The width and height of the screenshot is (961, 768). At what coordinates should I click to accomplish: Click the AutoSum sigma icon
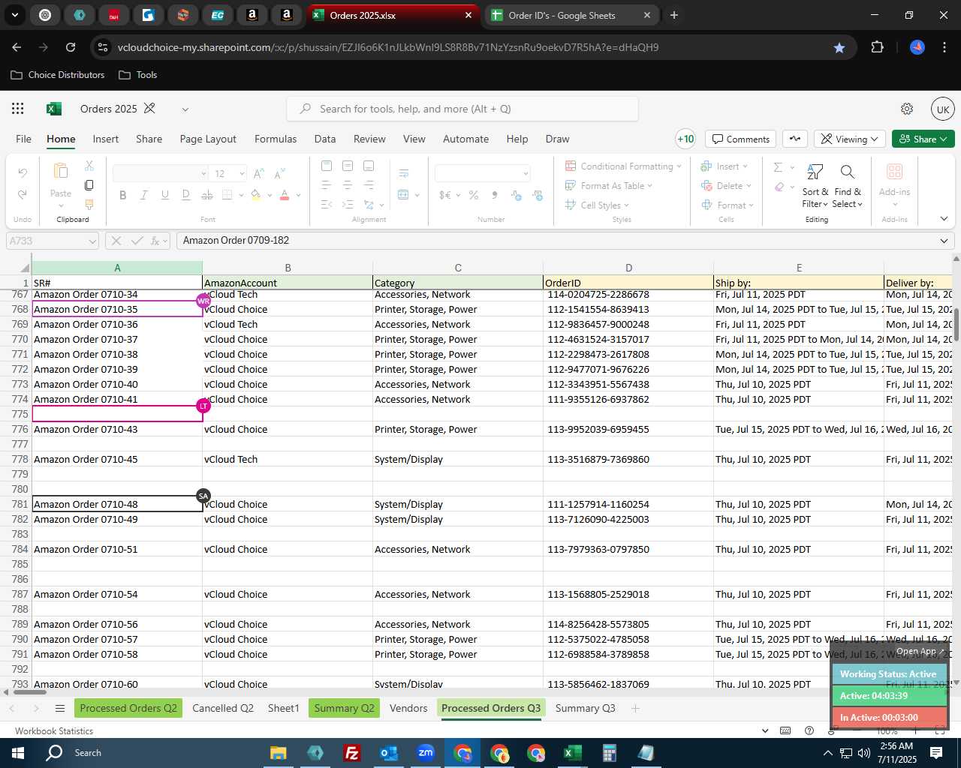point(779,167)
